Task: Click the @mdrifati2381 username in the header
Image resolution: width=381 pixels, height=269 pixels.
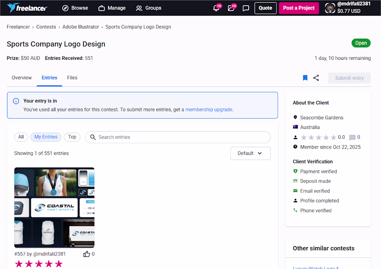Action: coord(354,4)
